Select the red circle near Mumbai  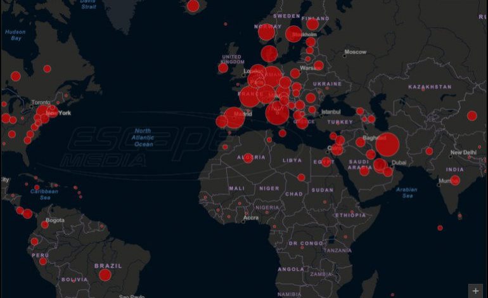[455, 180]
